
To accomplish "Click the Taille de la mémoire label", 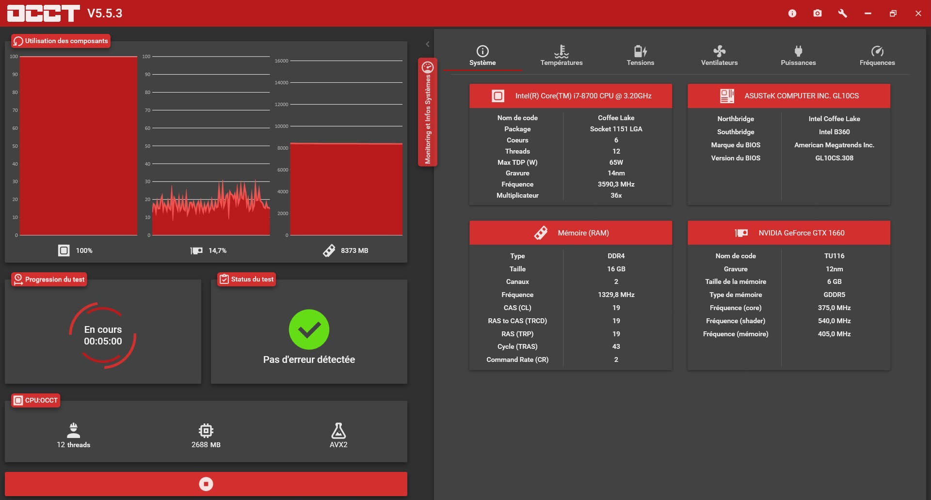I will click(x=736, y=281).
